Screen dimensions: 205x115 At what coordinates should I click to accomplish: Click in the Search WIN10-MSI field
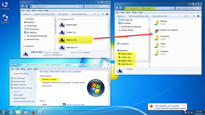[x=188, y=8]
